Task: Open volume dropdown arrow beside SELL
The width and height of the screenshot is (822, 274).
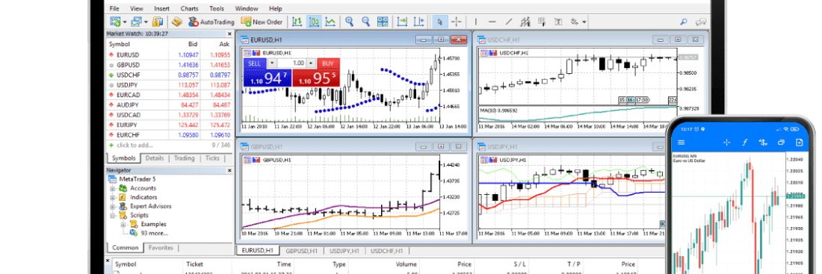Action: [271, 63]
